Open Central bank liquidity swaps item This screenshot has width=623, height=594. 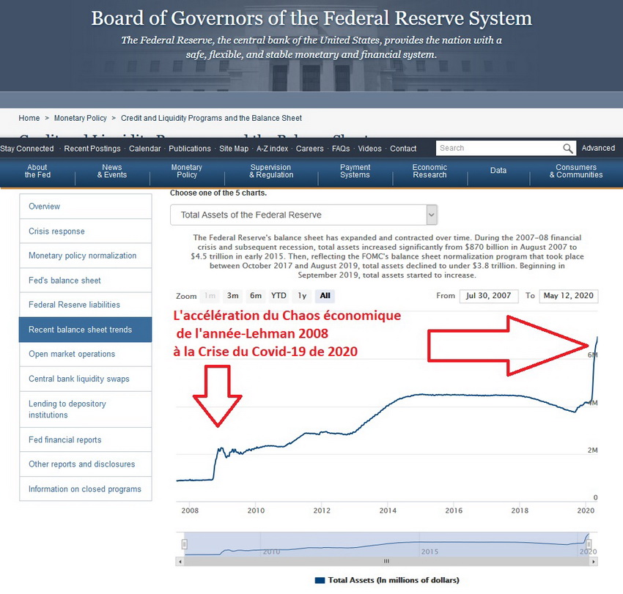click(x=86, y=379)
